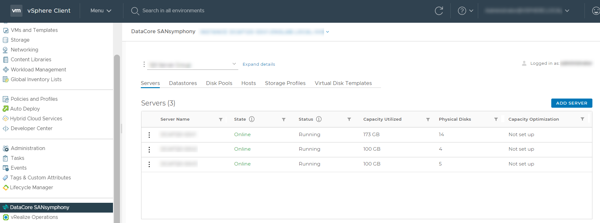Click the ADD SERVER button
The height and width of the screenshot is (223, 600).
pos(572,103)
